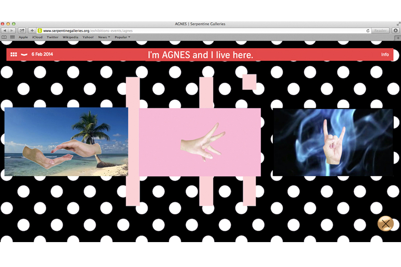Close the overlay with the gold X button
Image resolution: width=401 pixels, height=267 pixels.
click(385, 224)
